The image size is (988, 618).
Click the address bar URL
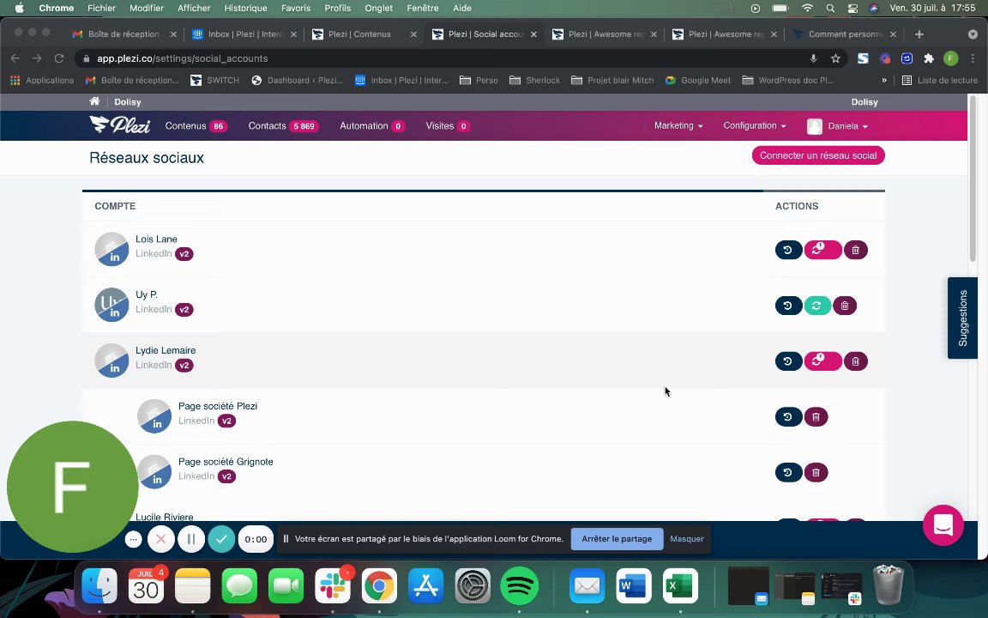(x=183, y=58)
